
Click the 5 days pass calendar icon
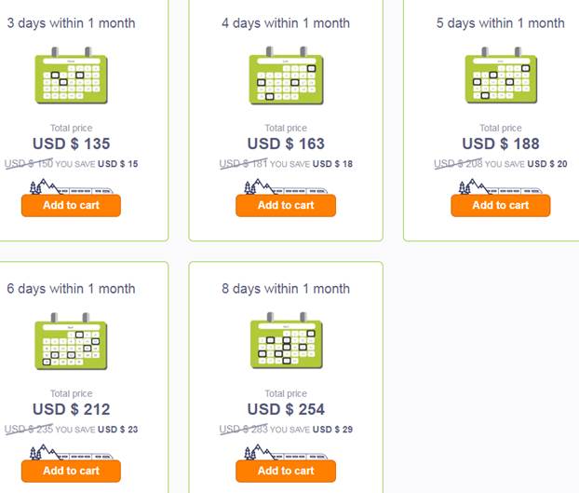point(501,75)
